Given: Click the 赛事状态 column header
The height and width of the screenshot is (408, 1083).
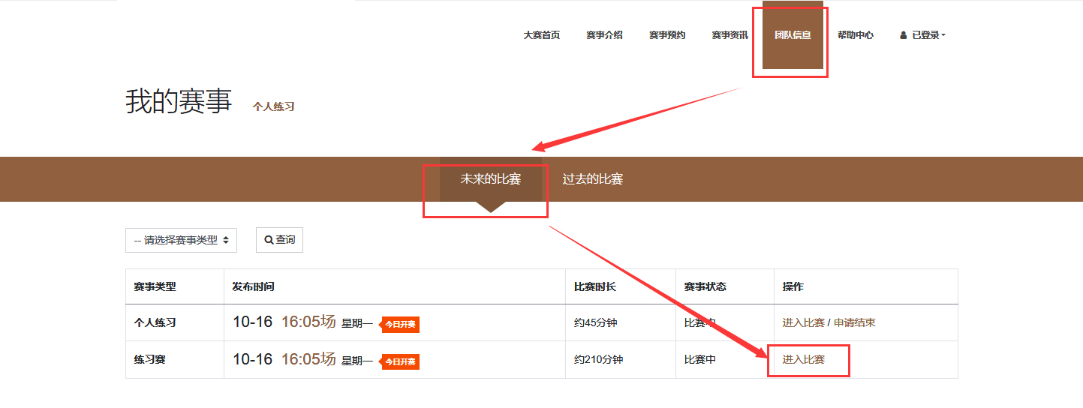Looking at the screenshot, I should click(x=705, y=286).
